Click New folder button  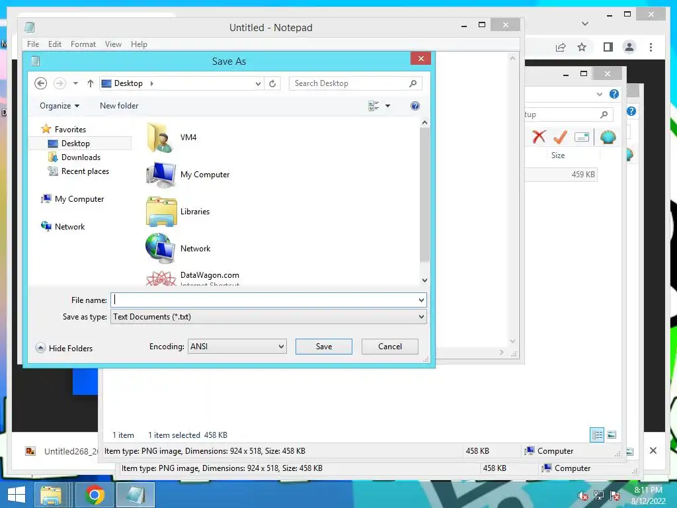click(119, 106)
